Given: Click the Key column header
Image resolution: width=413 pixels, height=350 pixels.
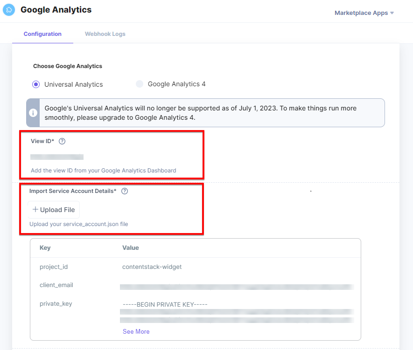Looking at the screenshot, I should 44,247.
